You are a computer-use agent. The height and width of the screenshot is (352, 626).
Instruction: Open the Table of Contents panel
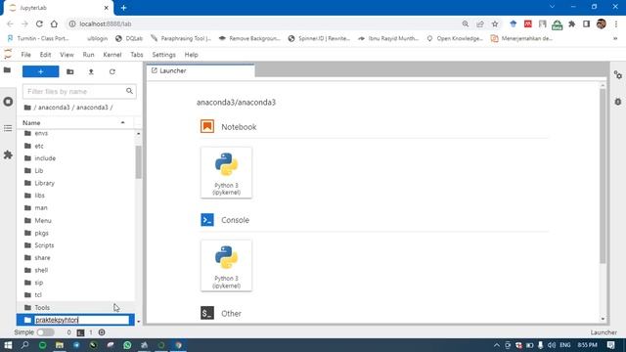8,128
